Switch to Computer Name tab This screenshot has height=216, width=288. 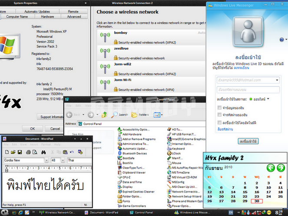click(x=17, y=17)
